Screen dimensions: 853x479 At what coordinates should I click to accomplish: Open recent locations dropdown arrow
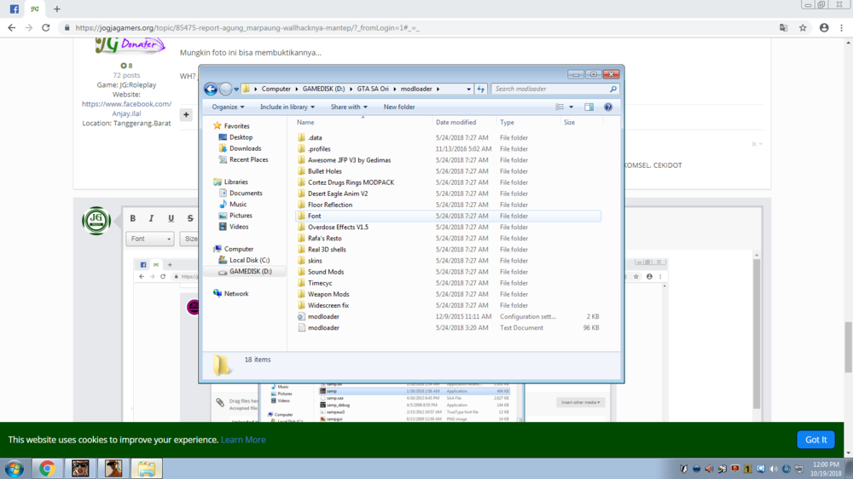click(236, 89)
